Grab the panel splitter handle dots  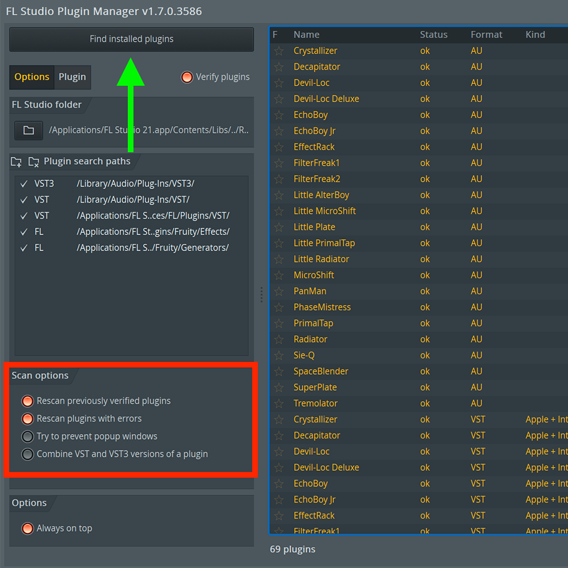(261, 295)
